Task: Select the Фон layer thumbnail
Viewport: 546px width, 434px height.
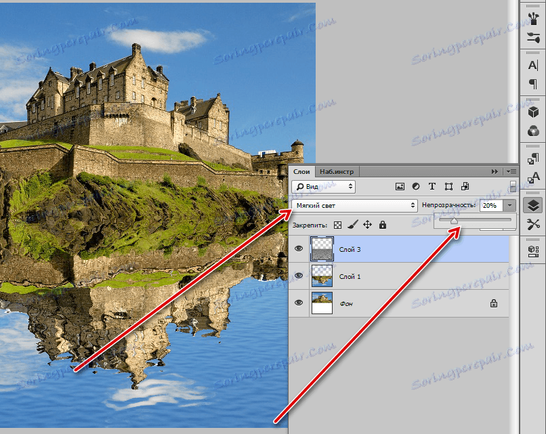Action: [x=322, y=303]
